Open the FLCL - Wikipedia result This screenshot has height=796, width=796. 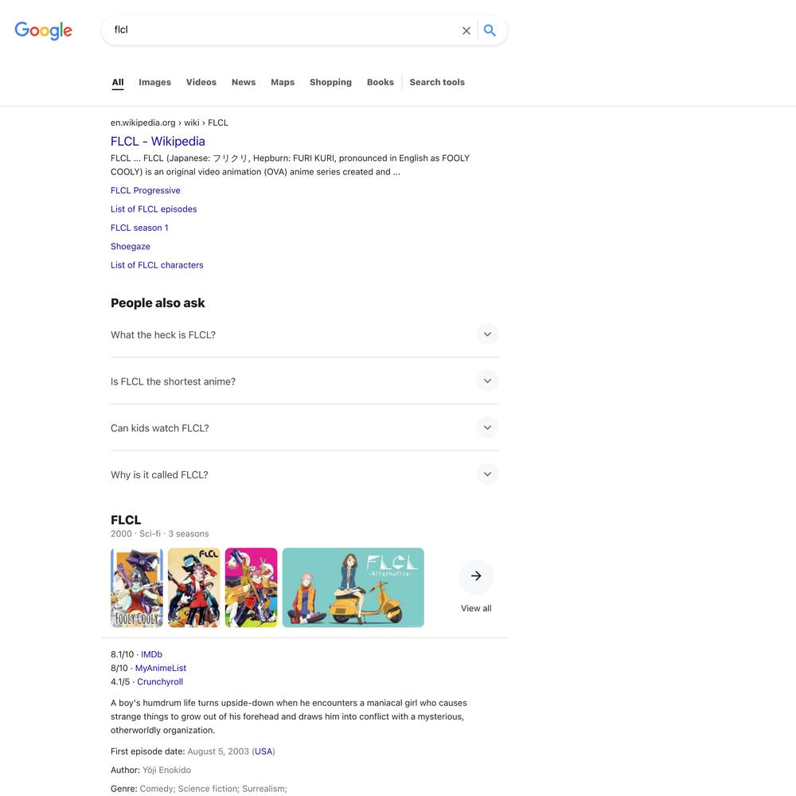point(158,141)
